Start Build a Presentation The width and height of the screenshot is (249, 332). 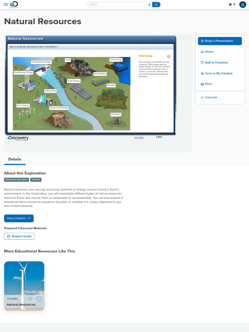[220, 41]
